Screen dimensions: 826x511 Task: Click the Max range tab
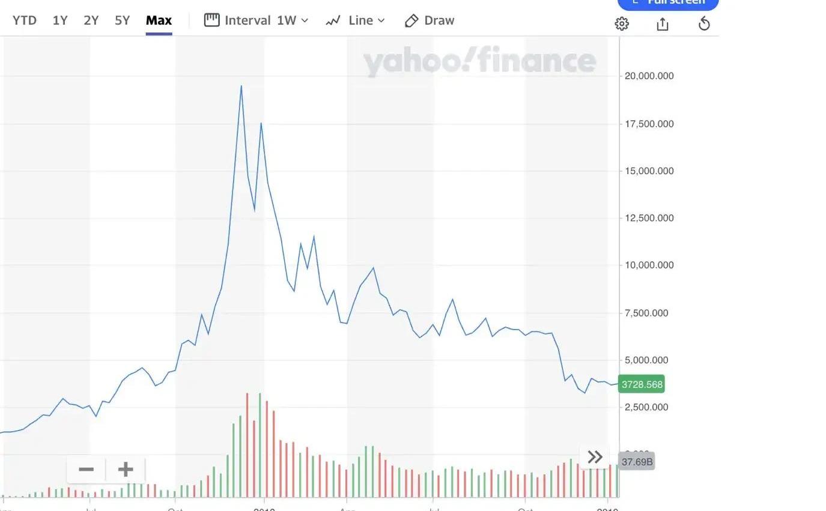(x=159, y=20)
